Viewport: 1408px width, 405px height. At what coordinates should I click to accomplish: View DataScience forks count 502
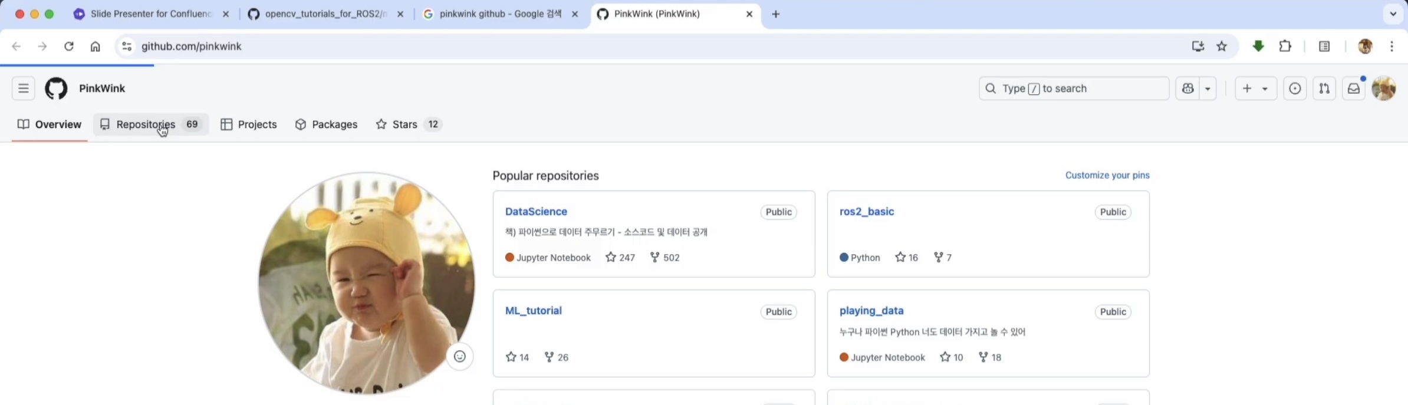(x=665, y=258)
